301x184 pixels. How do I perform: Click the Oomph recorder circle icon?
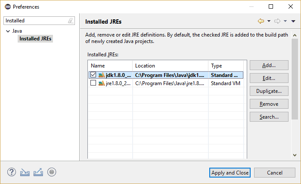click(52, 172)
